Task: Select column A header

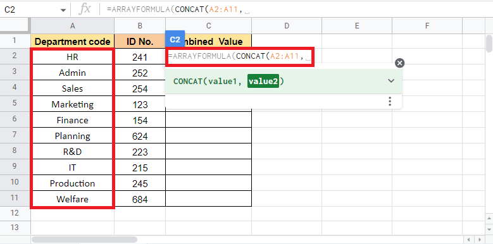Action: pos(73,26)
